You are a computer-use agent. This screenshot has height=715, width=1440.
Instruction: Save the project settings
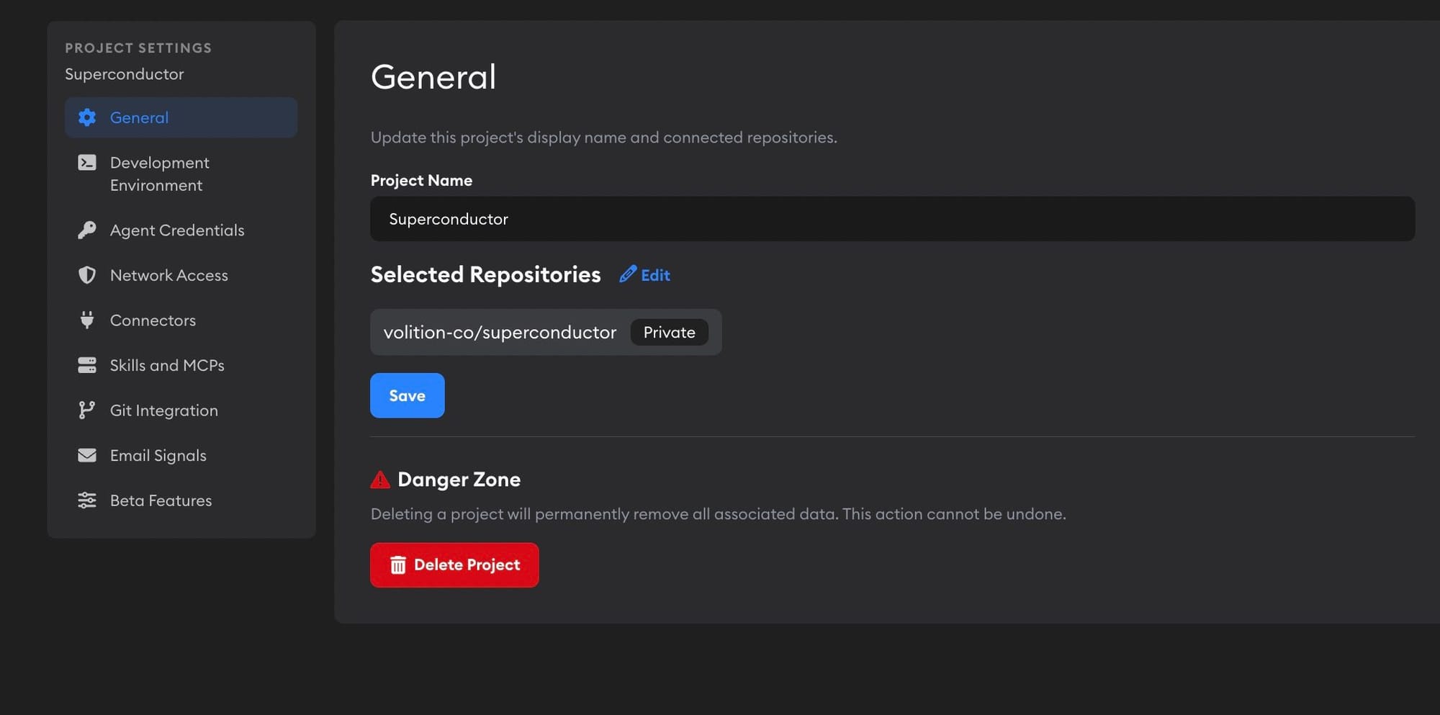pyautogui.click(x=408, y=395)
